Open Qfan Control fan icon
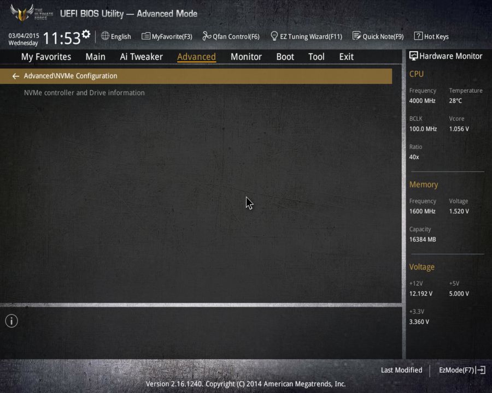492x393 pixels. click(x=207, y=36)
